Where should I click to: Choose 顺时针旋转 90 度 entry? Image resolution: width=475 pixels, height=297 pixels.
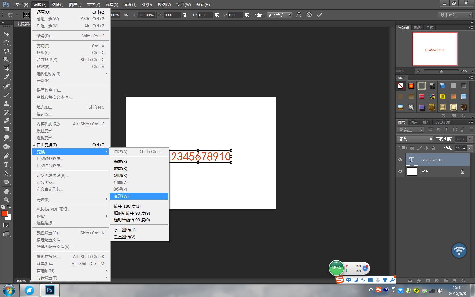[x=139, y=213]
